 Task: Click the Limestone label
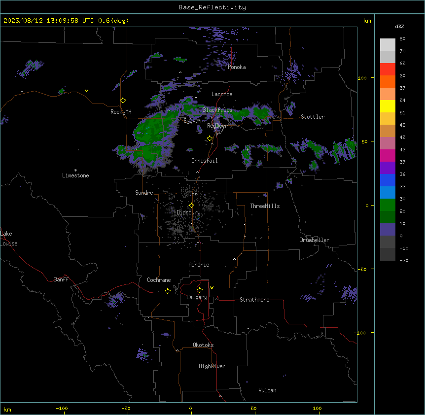coord(75,175)
